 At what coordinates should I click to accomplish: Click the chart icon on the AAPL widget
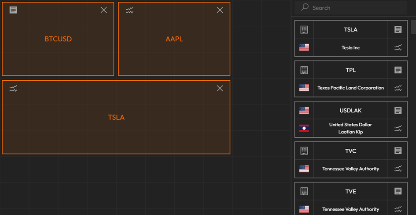click(x=129, y=10)
